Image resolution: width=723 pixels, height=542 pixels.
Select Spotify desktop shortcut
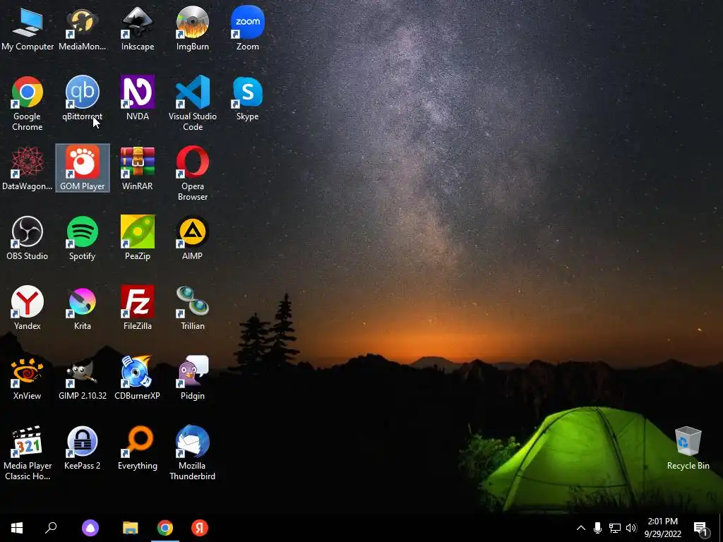[x=82, y=239]
